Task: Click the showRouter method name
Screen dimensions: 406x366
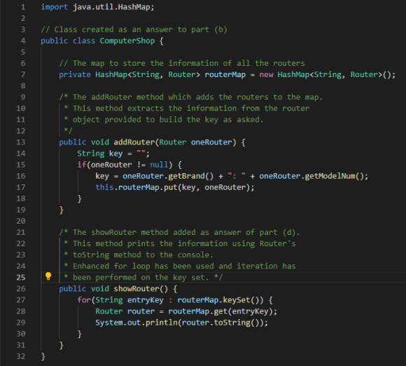Action: (x=136, y=289)
